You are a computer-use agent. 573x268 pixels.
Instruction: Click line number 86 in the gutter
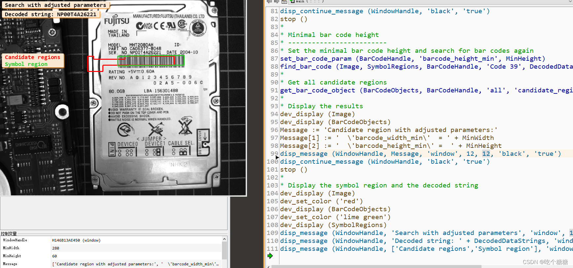tap(274, 51)
